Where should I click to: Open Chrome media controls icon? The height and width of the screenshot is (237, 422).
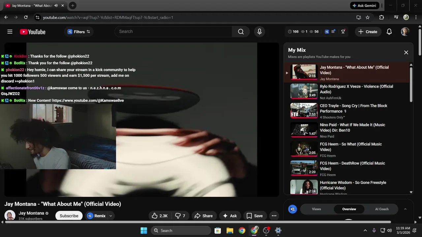(396, 17)
